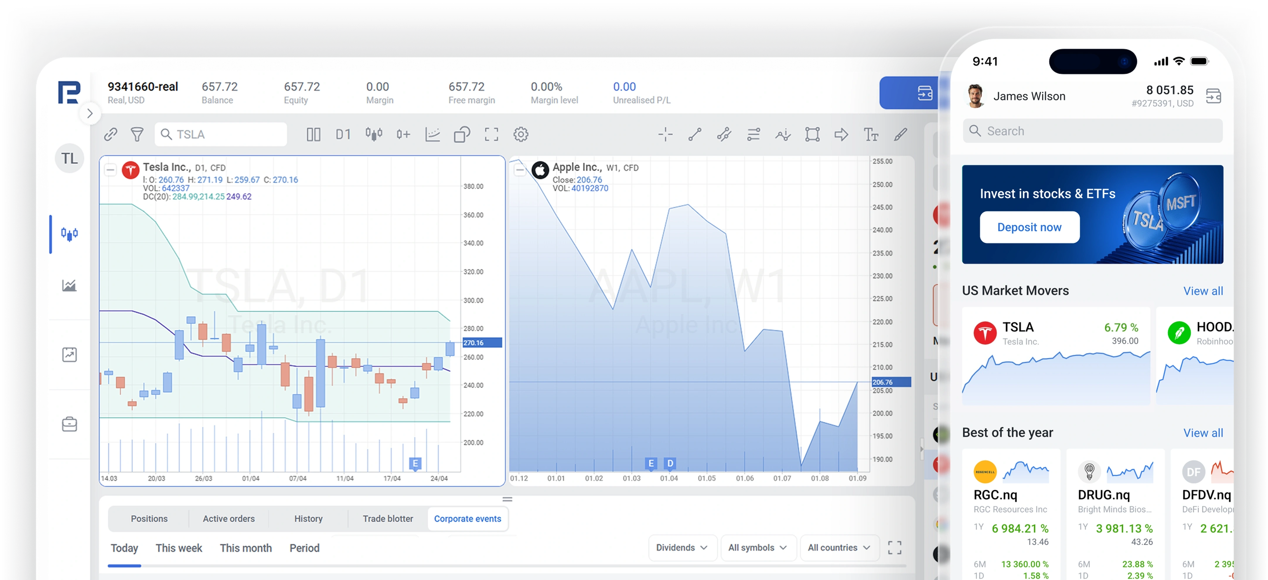Click the Deposit now button
1268x580 pixels.
[1029, 227]
